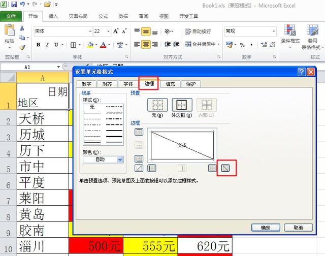
Task: Open the number format dropdown 常规
Action: [x=274, y=31]
